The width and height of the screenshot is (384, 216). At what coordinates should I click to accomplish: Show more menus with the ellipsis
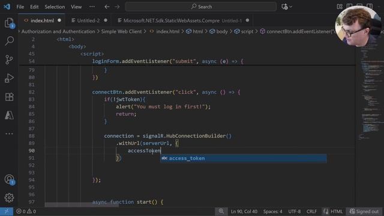92,7
